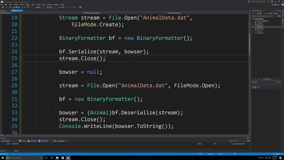Toggle the 0 Errors filter
This screenshot has height=160, width=284.
(x=23, y=141)
